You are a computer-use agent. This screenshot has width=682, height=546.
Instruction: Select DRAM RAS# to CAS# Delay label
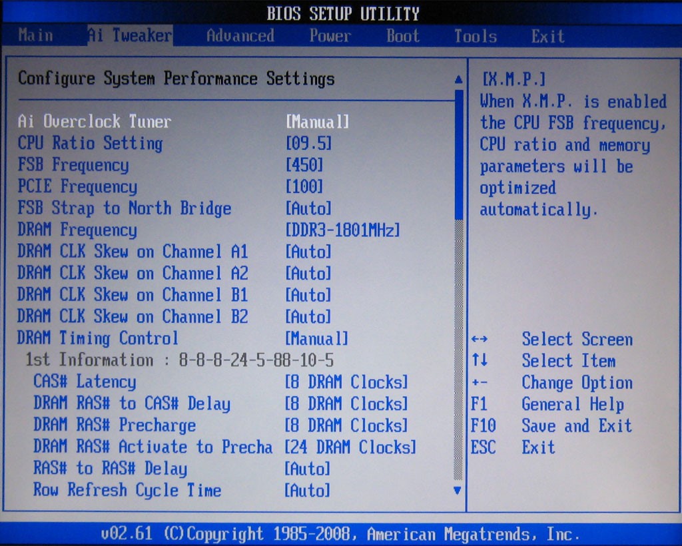[x=132, y=403]
